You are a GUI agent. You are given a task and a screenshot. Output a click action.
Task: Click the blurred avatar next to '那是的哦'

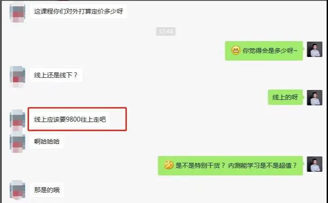point(18,189)
